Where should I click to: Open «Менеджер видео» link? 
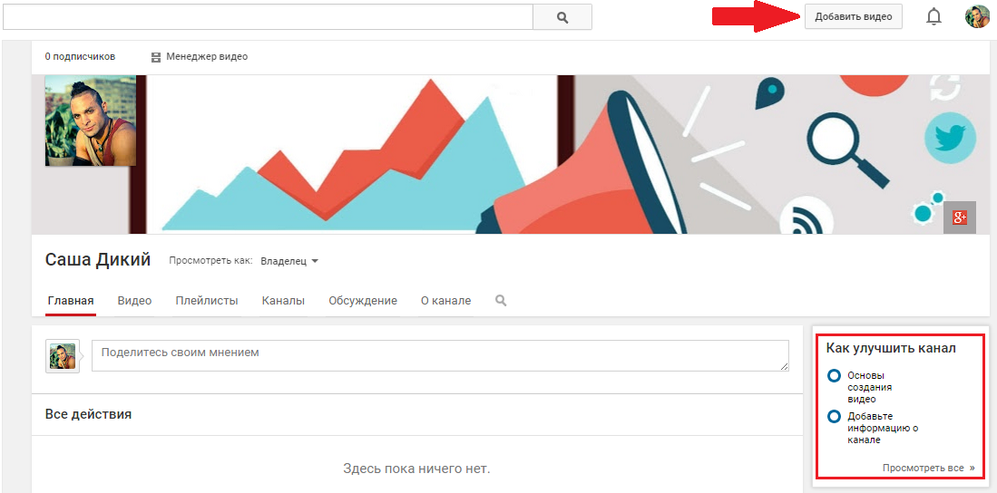(207, 56)
